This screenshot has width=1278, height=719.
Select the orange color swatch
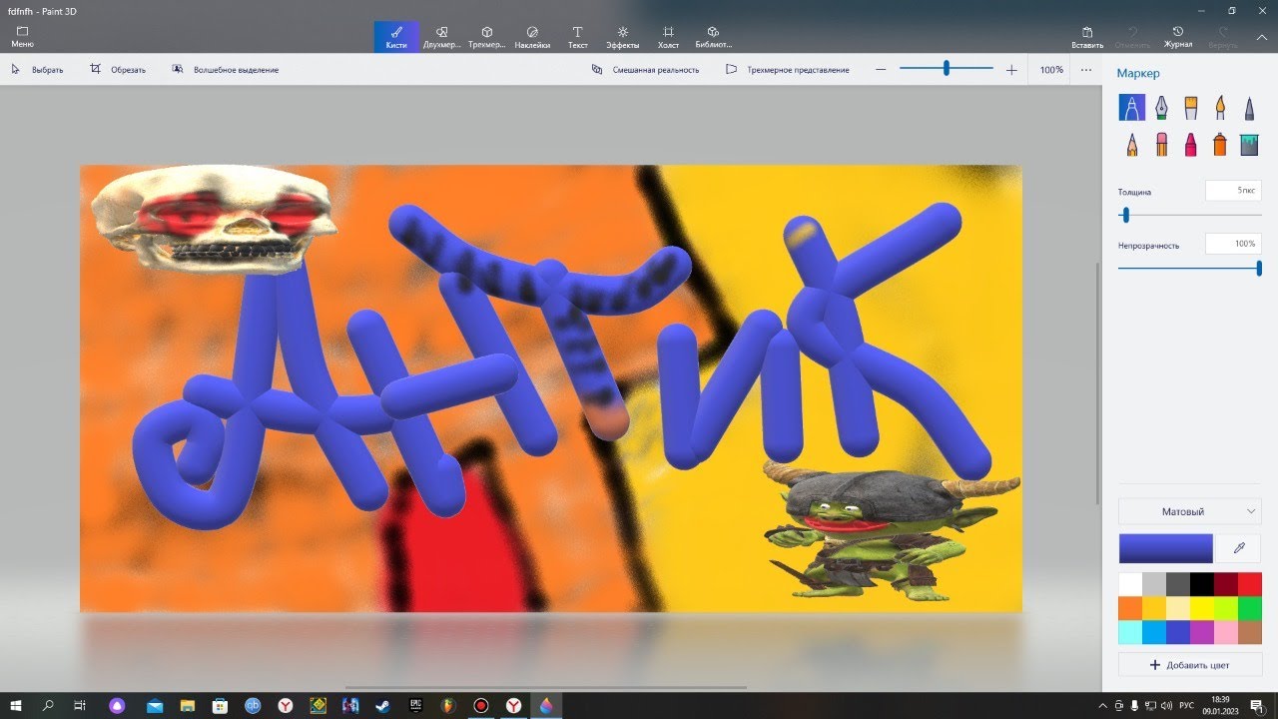[1130, 608]
